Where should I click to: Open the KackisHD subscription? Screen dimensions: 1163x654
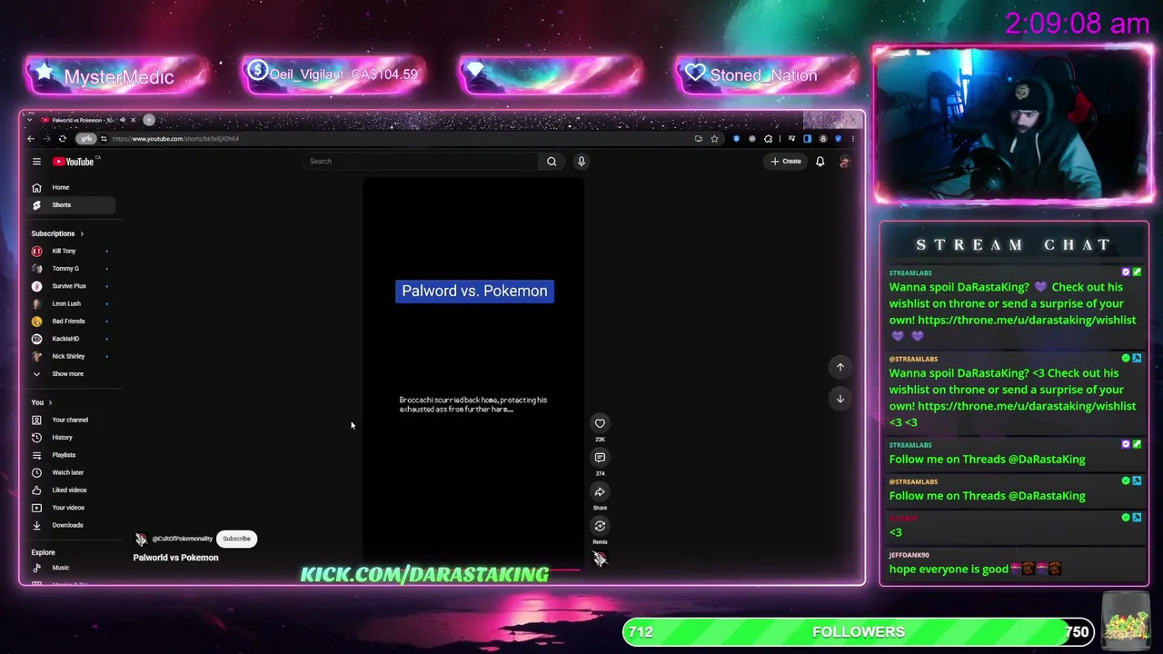pos(71,339)
